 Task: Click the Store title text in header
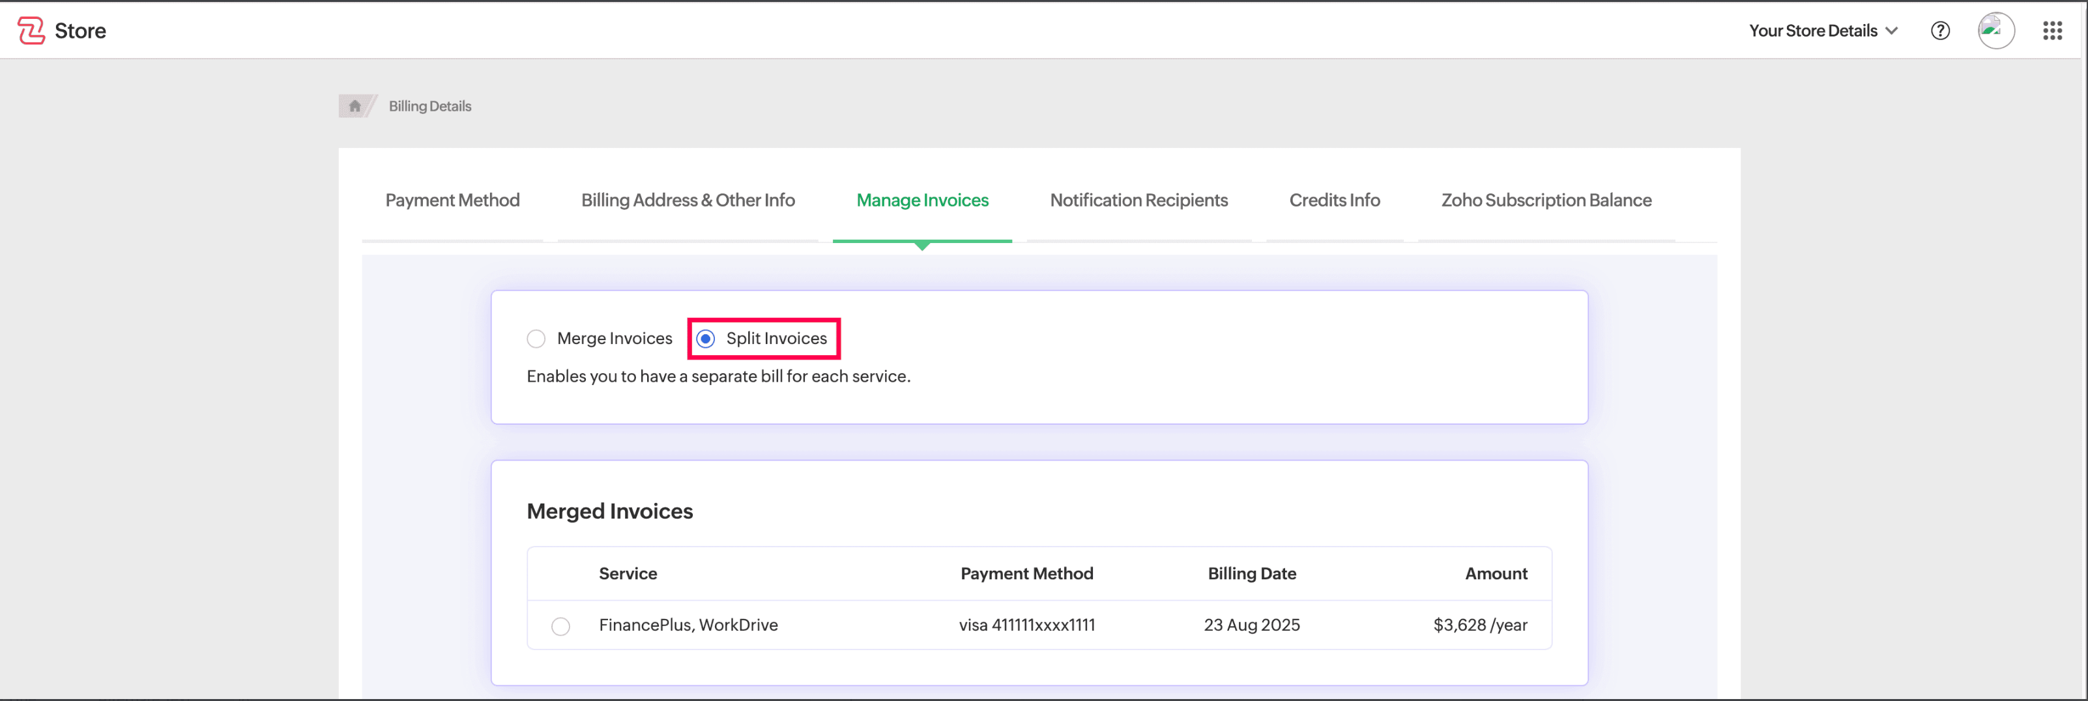click(x=80, y=31)
